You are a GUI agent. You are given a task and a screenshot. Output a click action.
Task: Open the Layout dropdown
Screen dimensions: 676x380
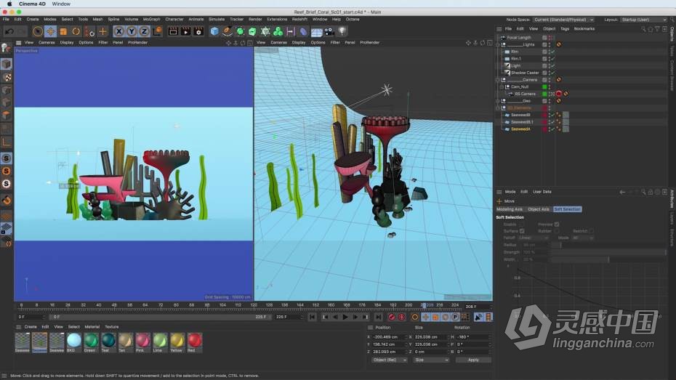(x=644, y=20)
